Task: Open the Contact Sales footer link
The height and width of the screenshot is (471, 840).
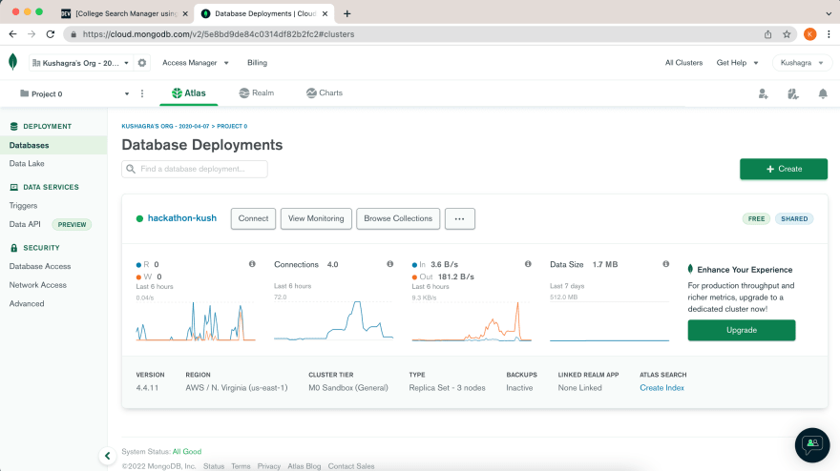Action: pos(351,466)
